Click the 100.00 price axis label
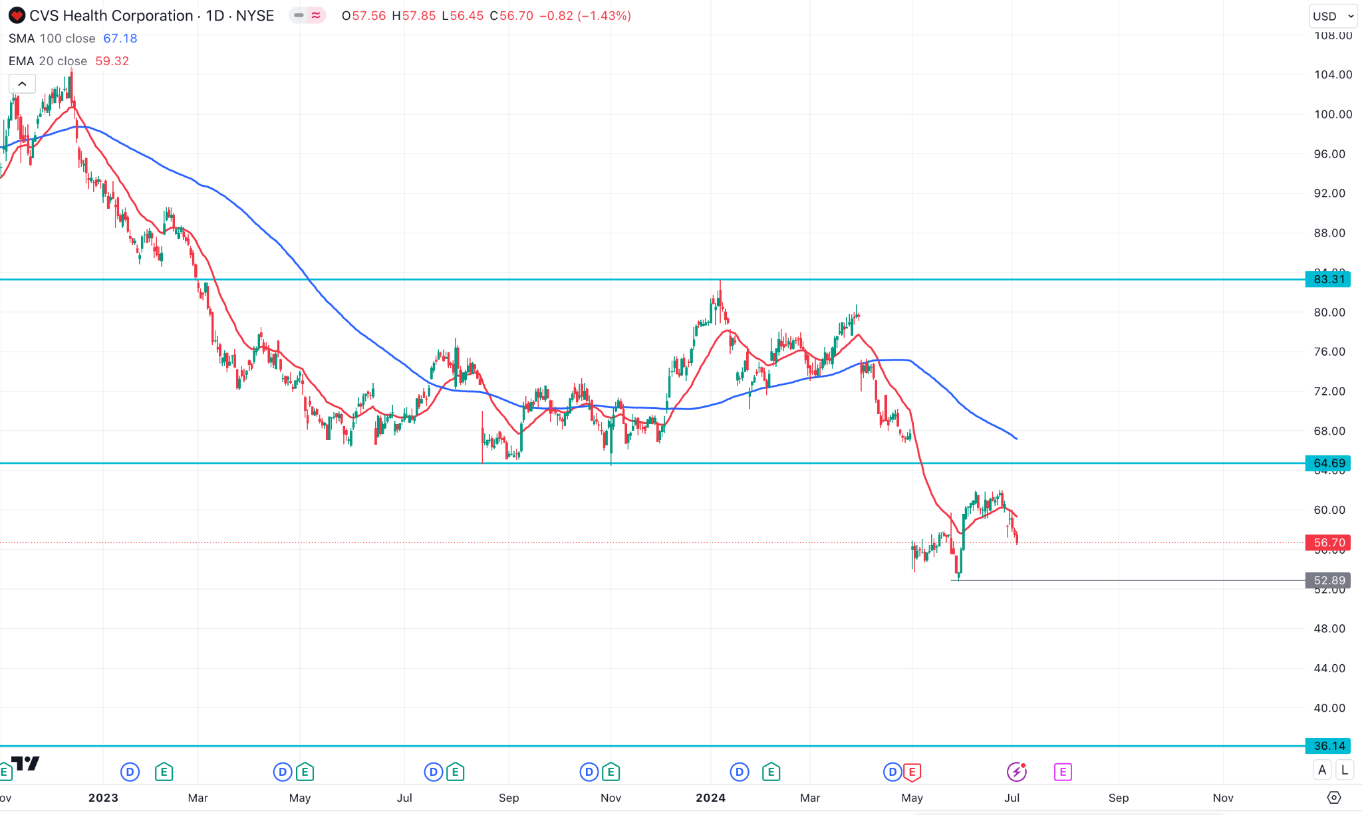This screenshot has width=1362, height=815. click(x=1333, y=114)
